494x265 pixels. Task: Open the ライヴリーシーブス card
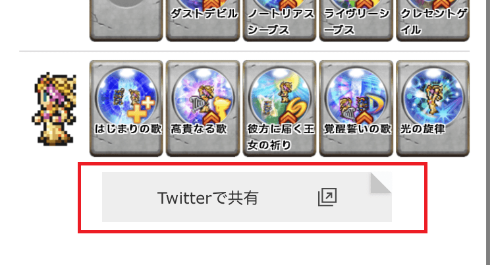point(356,20)
